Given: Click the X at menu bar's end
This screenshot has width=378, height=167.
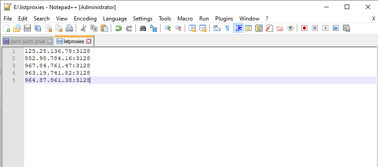Looking at the screenshot, I should tap(373, 19).
